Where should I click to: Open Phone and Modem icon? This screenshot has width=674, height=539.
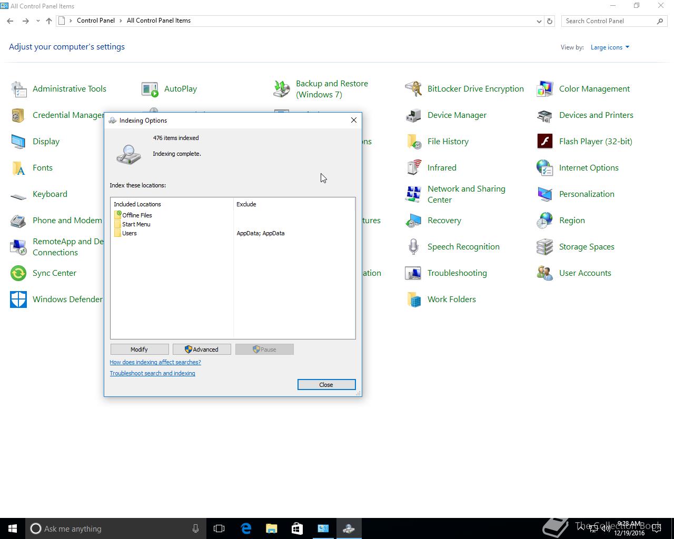pyautogui.click(x=18, y=221)
